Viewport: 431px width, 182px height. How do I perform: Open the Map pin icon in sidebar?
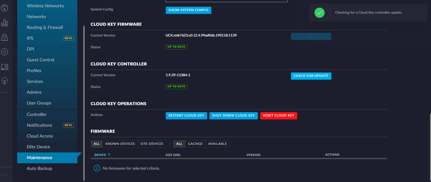tap(4, 37)
